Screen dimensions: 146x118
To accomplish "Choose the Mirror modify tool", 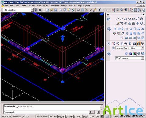I will coord(126,23).
